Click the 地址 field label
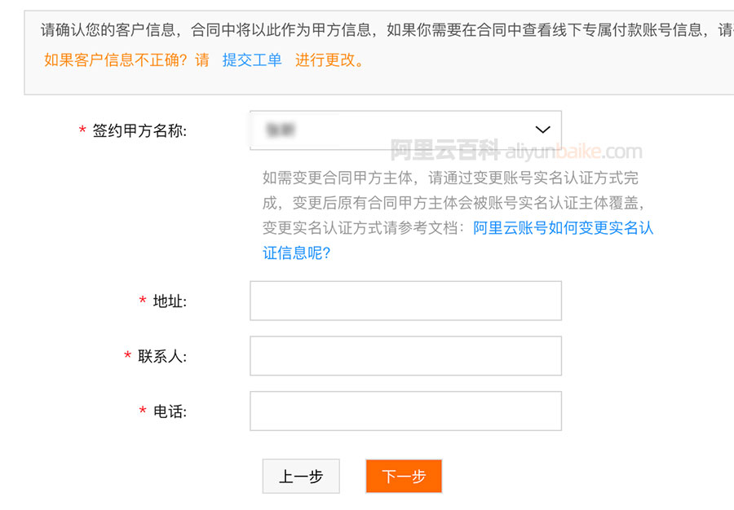Viewport: 734px width, 510px height. click(170, 301)
